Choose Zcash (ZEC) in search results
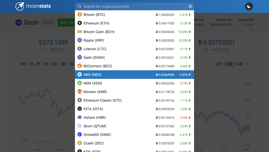The height and width of the screenshot is (152, 269). pyautogui.click(x=134, y=143)
